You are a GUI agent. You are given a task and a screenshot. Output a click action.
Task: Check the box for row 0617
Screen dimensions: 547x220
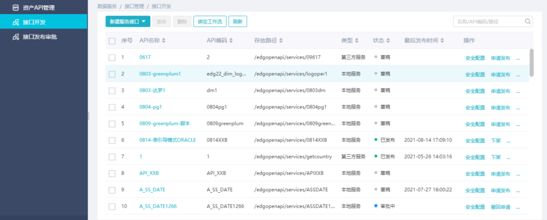tap(112, 57)
